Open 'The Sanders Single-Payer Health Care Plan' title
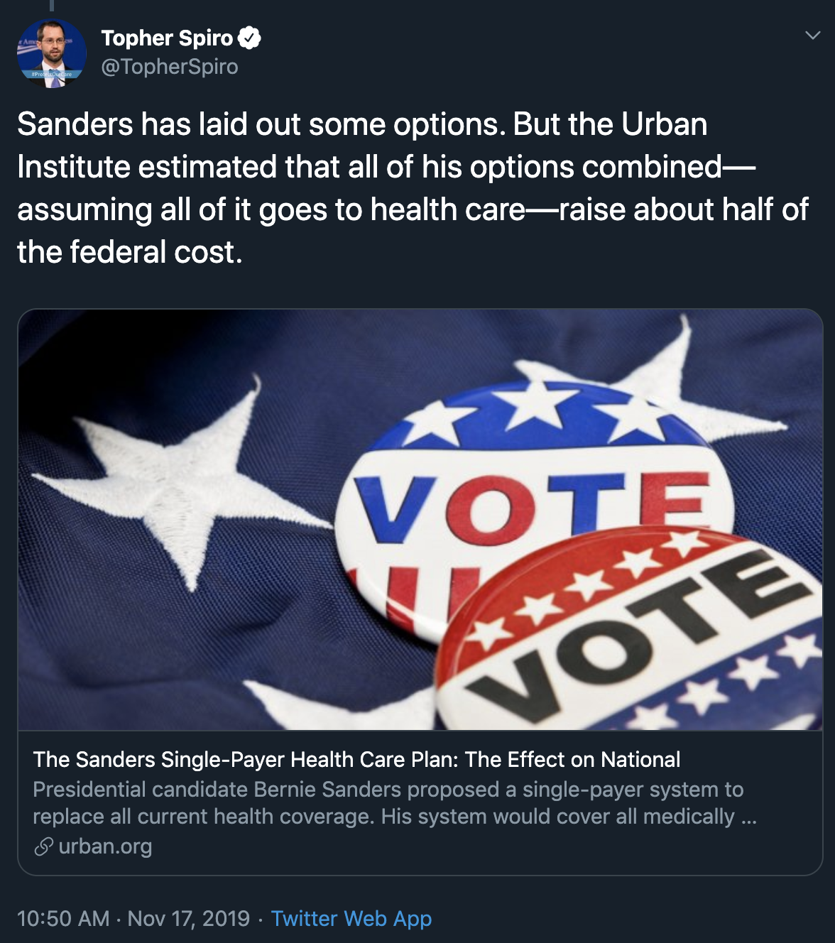Screen dimensions: 835x943 [x=356, y=760]
